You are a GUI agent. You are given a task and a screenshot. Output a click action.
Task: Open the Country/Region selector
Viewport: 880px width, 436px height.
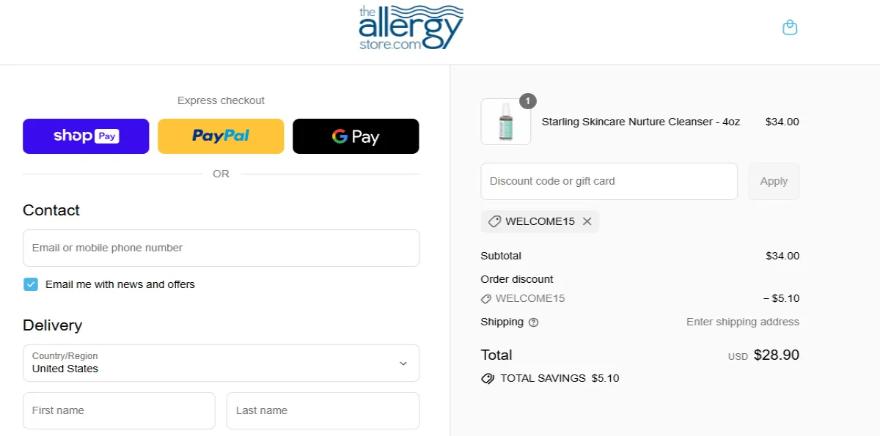[x=221, y=363]
